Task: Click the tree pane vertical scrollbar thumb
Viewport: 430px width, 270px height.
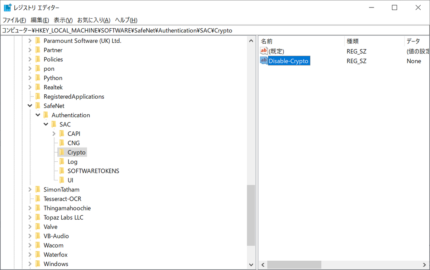Action: pyautogui.click(x=251, y=215)
